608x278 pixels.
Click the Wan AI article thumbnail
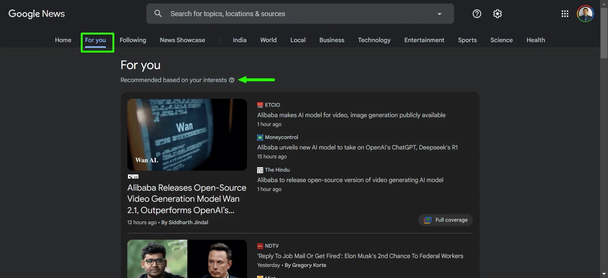click(187, 135)
